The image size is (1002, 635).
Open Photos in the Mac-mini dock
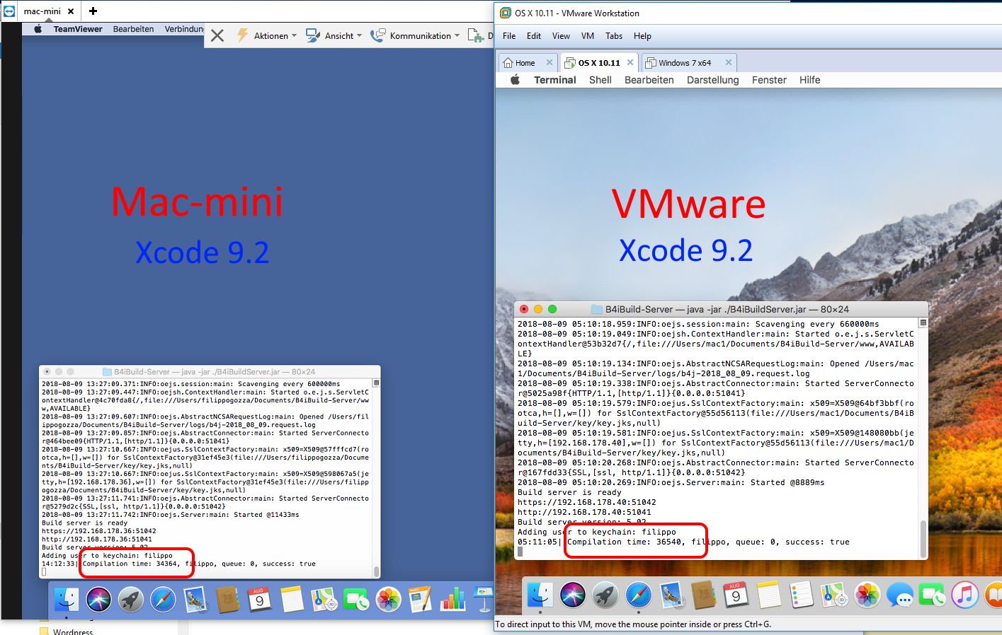[x=388, y=600]
